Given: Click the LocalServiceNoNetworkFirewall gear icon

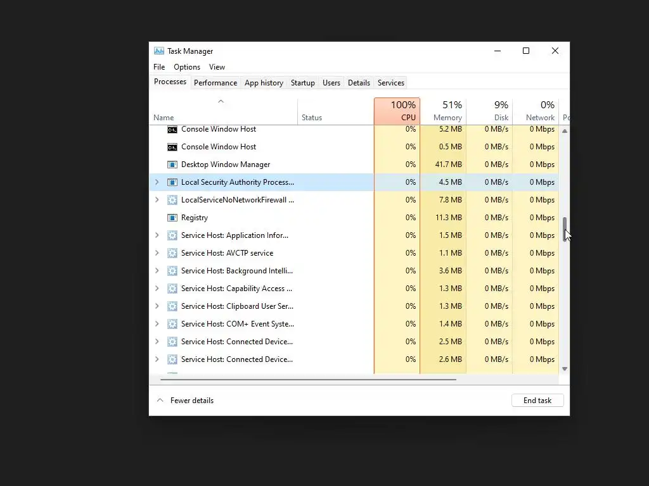Looking at the screenshot, I should pos(172,200).
